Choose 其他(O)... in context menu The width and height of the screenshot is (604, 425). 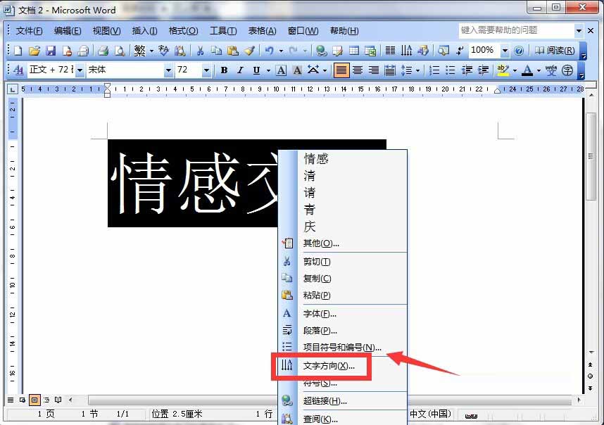coord(342,243)
